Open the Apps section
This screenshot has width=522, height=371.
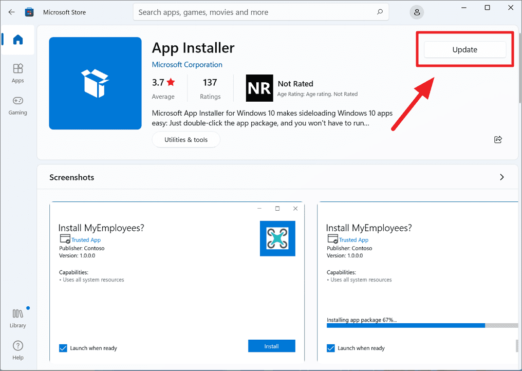click(17, 73)
